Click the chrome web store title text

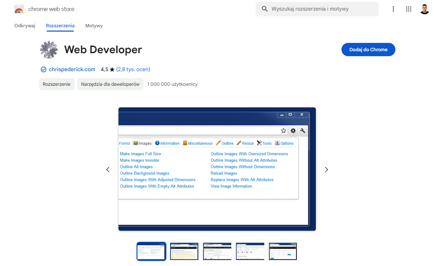[51, 9]
